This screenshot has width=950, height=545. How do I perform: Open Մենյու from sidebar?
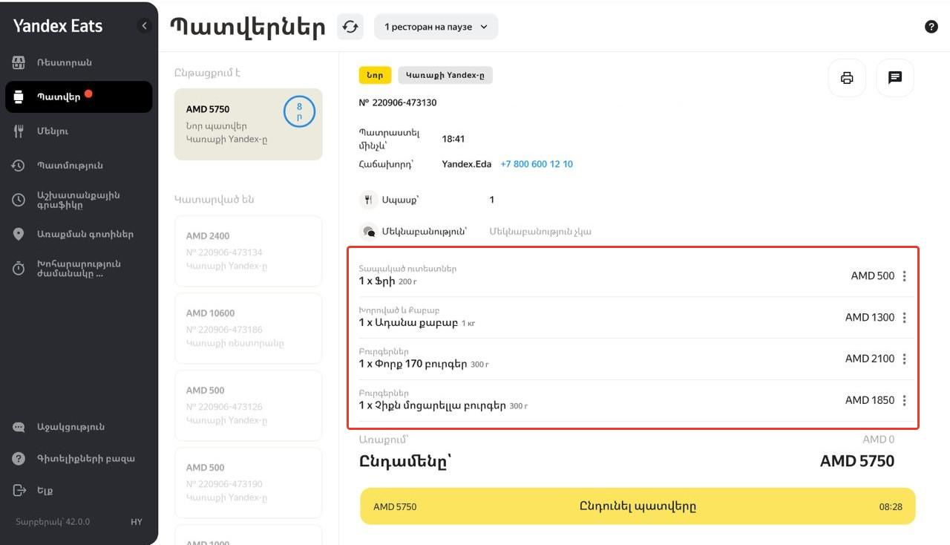(x=53, y=131)
